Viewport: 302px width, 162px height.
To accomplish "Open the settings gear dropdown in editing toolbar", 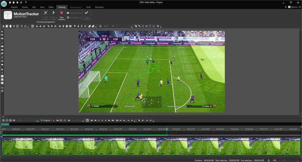I will pyautogui.click(x=160, y=27).
